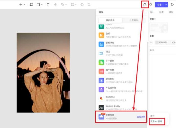
Task: Click the 背景 section label
Action: 152,36
